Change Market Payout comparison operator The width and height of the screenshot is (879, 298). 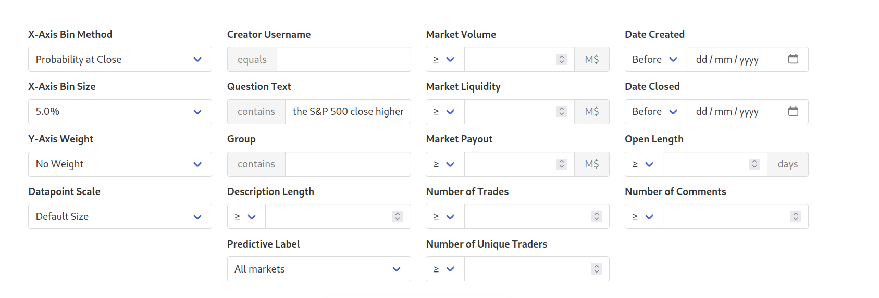tap(445, 164)
